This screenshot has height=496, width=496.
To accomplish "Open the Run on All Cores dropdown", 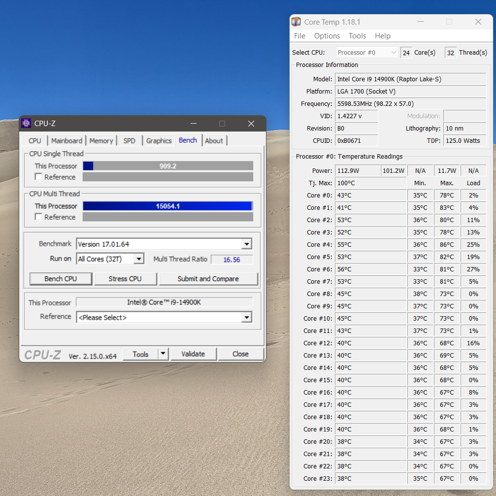I will click(138, 259).
